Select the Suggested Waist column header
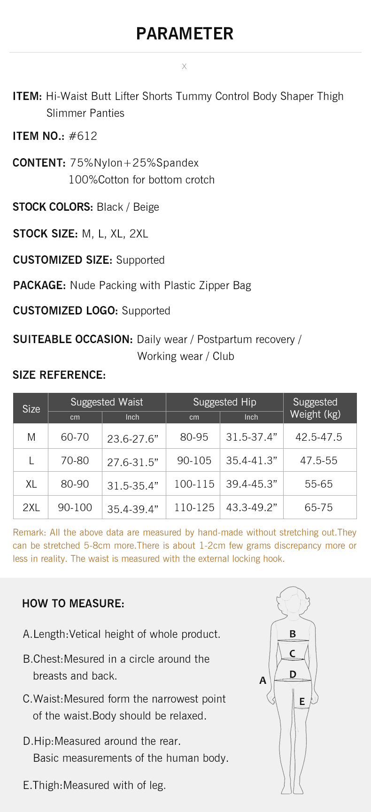The image size is (371, 812). [107, 402]
